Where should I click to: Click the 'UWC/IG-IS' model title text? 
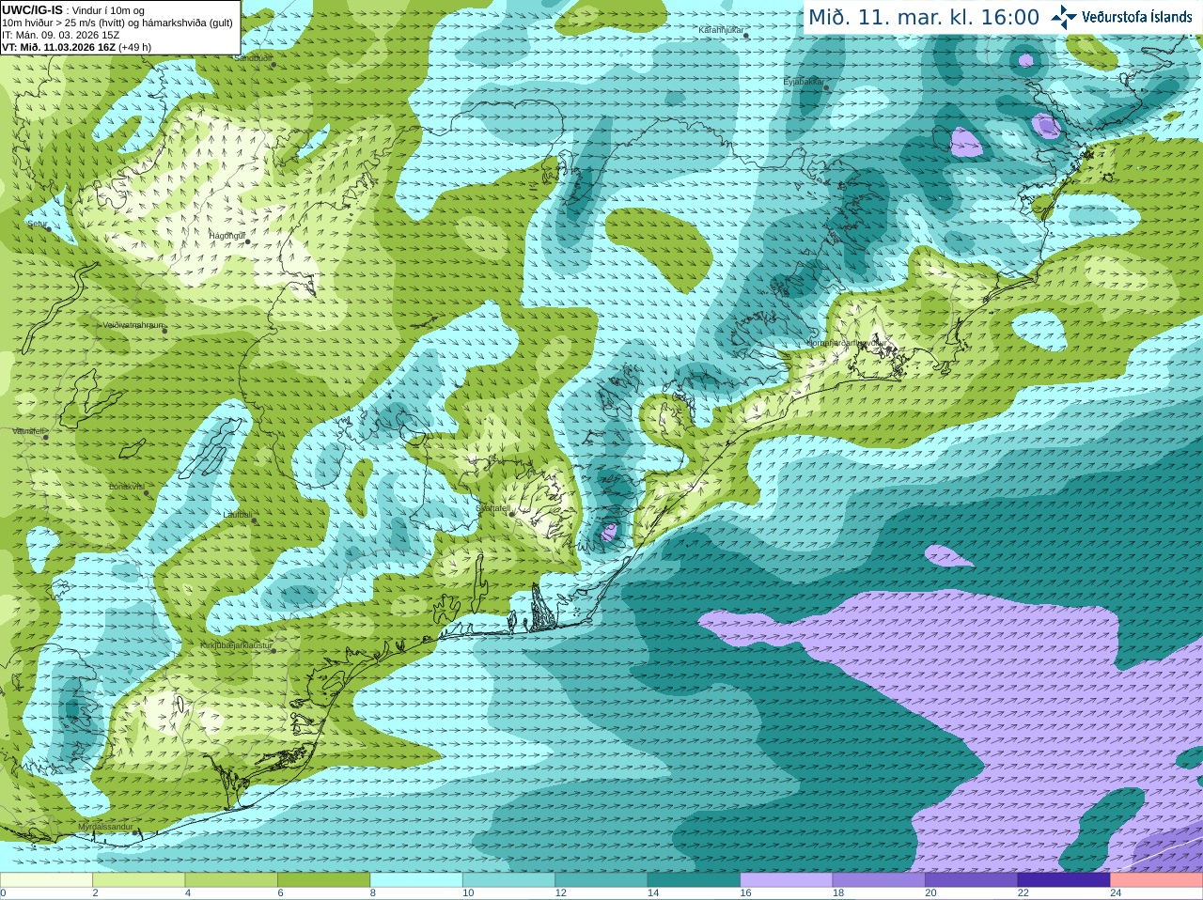pyautogui.click(x=32, y=10)
